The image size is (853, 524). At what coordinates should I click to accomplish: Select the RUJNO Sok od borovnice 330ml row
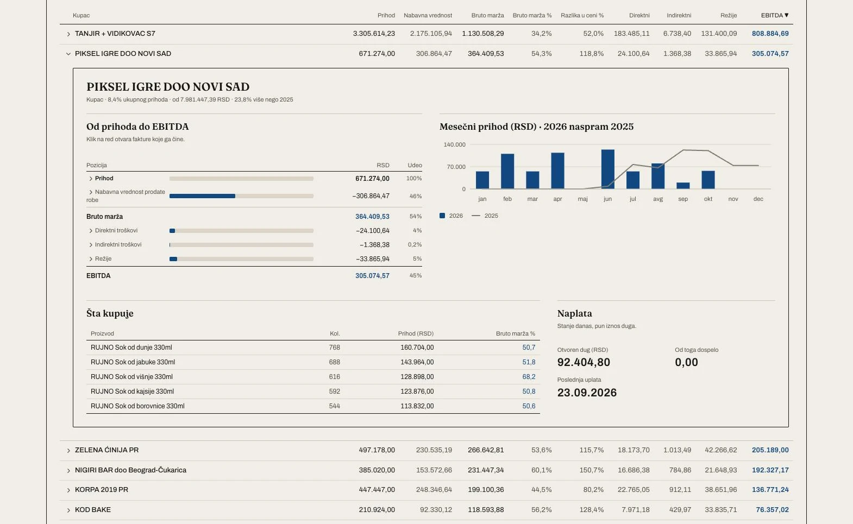point(313,406)
